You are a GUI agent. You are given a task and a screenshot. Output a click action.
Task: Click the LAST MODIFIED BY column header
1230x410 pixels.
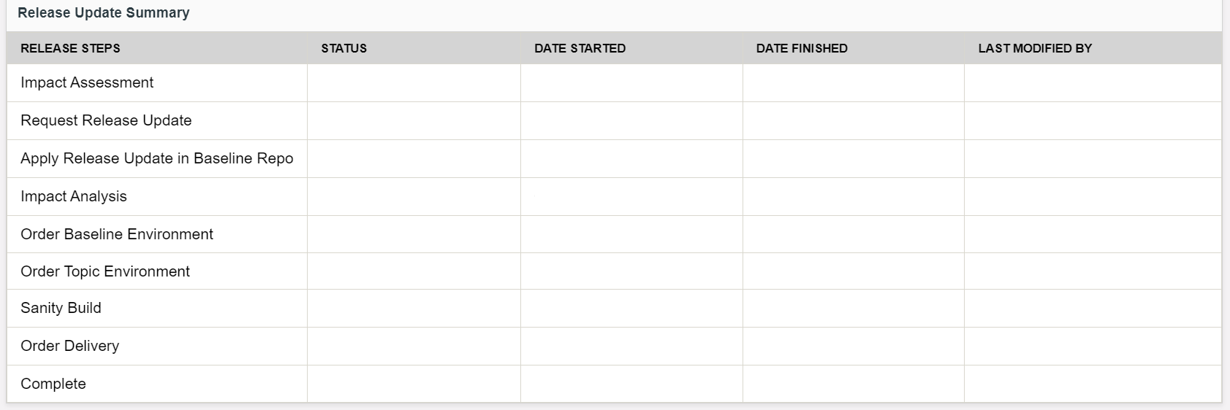(x=1035, y=48)
